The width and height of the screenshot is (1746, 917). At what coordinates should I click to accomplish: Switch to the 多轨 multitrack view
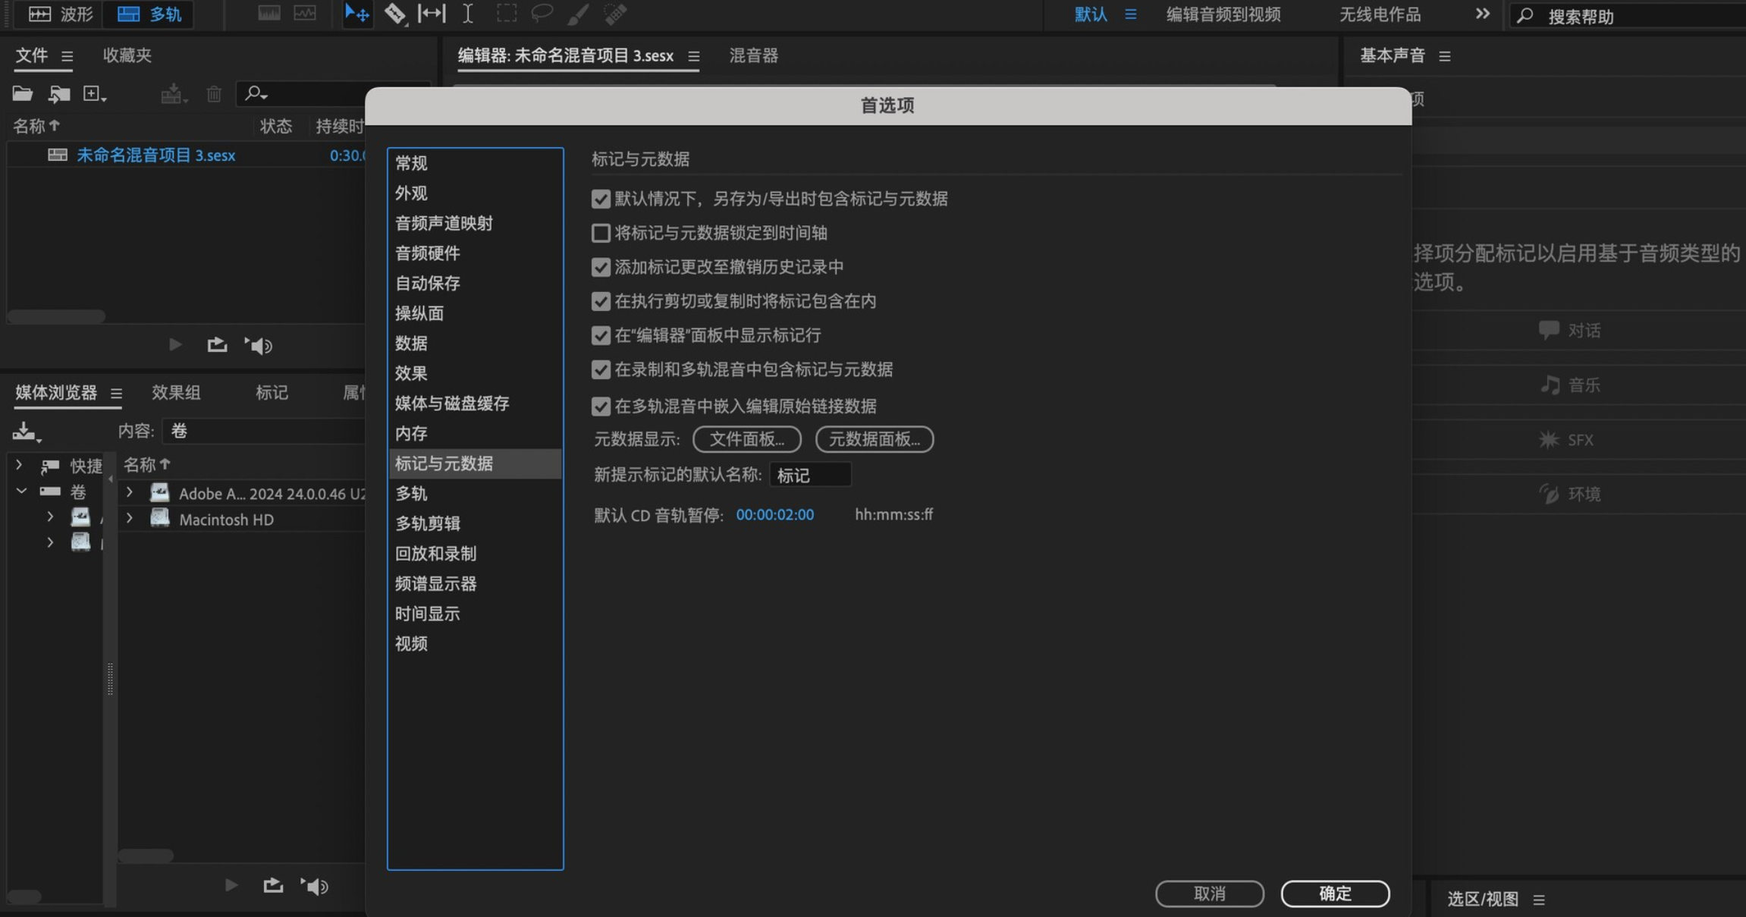(149, 14)
